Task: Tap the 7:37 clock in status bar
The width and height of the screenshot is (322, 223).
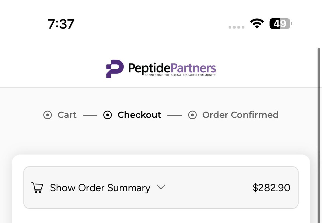Action: point(61,24)
